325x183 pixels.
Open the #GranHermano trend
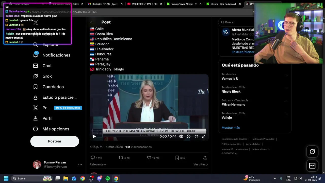(x=233, y=104)
